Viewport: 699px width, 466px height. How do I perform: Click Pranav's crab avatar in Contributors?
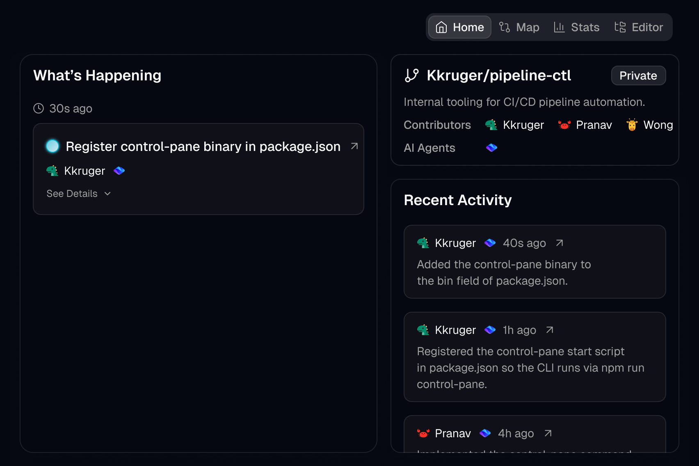pyautogui.click(x=564, y=125)
